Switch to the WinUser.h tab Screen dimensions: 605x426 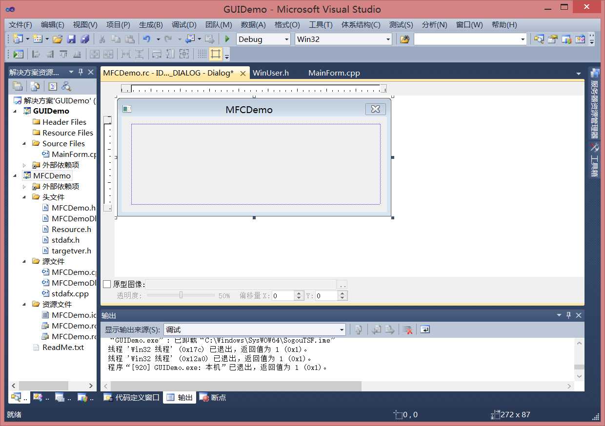tap(271, 73)
